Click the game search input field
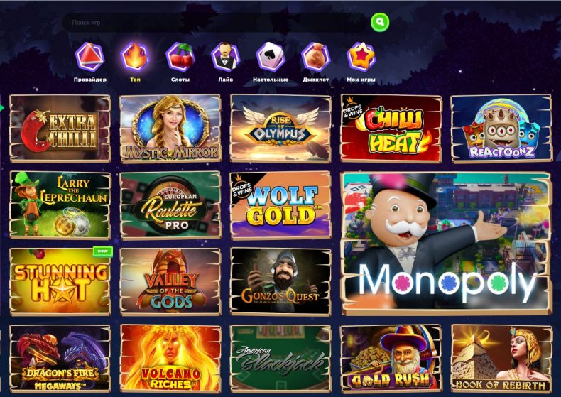 [216, 23]
